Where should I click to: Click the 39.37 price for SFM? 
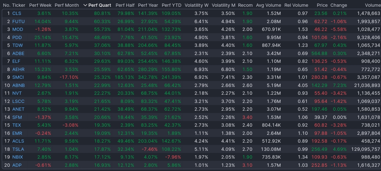click(x=321, y=117)
